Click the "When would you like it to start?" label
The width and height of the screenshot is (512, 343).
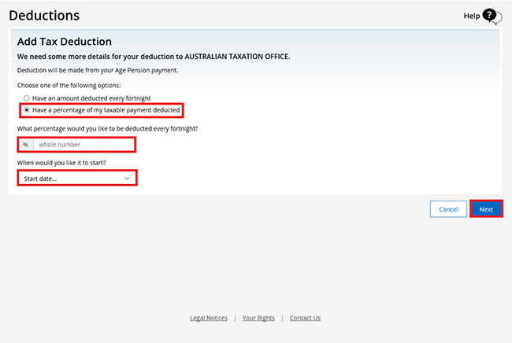pyautogui.click(x=61, y=162)
